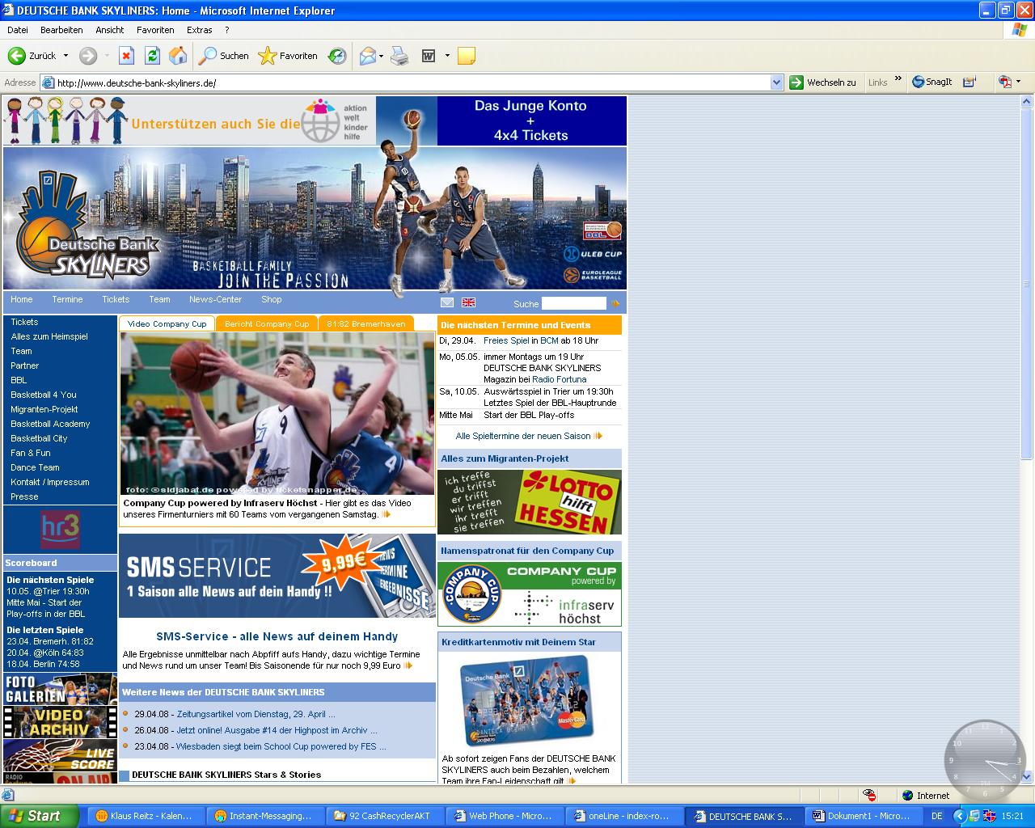Image resolution: width=1035 pixels, height=828 pixels.
Task: Expand Adobe PDF toolbar dropdown
Action: click(x=1018, y=82)
